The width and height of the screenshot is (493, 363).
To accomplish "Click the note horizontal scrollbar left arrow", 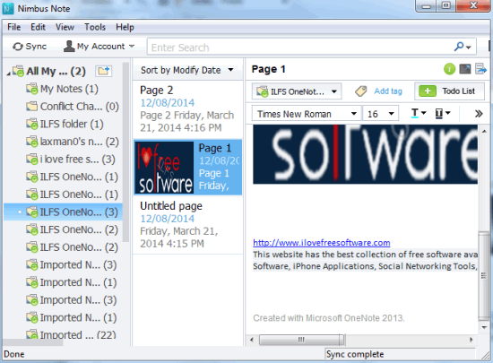I will click(252, 340).
